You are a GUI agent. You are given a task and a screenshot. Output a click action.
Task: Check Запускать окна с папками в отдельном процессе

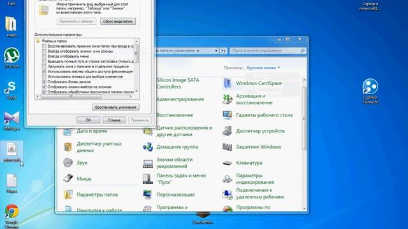click(44, 66)
